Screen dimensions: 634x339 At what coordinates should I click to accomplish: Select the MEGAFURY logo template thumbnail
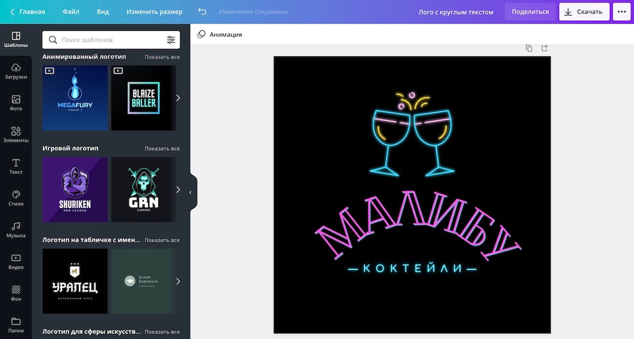pos(75,98)
